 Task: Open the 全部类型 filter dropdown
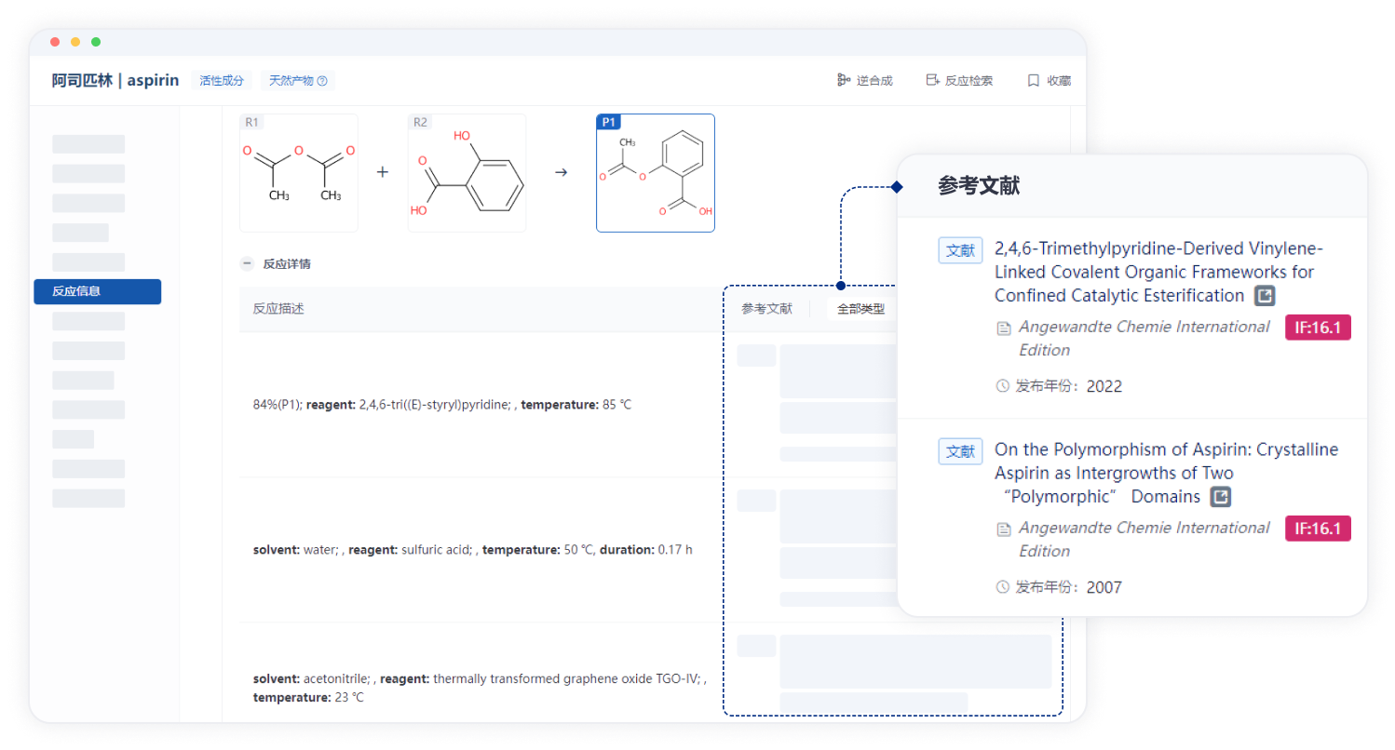[861, 308]
